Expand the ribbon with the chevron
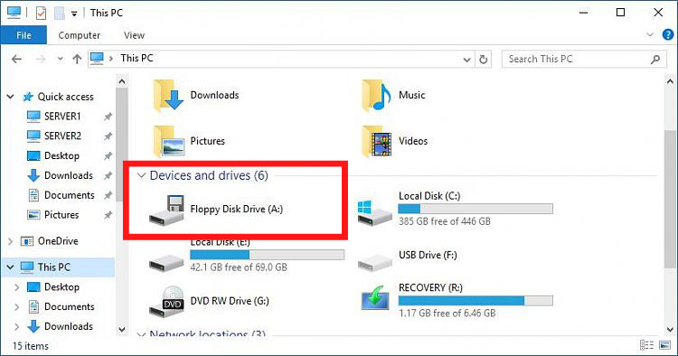 point(650,34)
